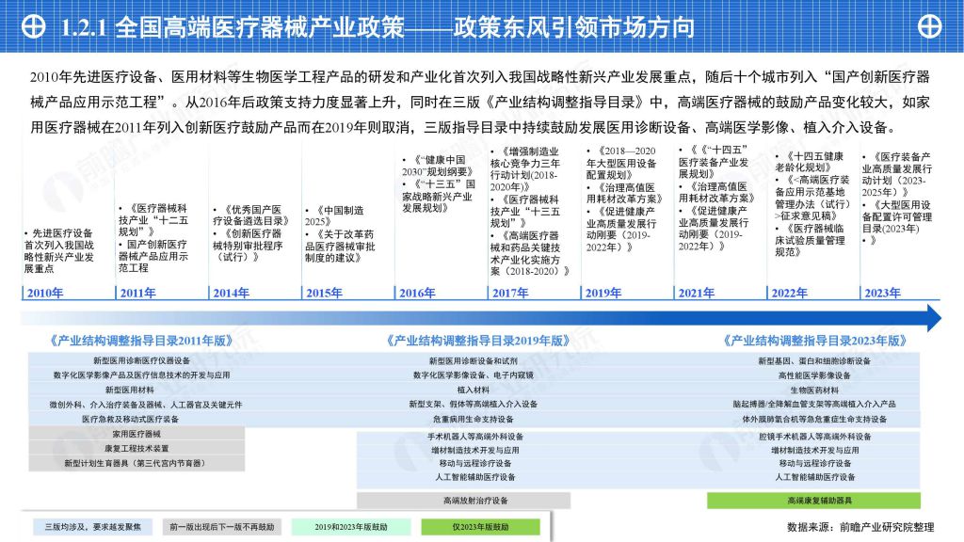
Task: Click the row '生物医药材料'
Action: 814,390
